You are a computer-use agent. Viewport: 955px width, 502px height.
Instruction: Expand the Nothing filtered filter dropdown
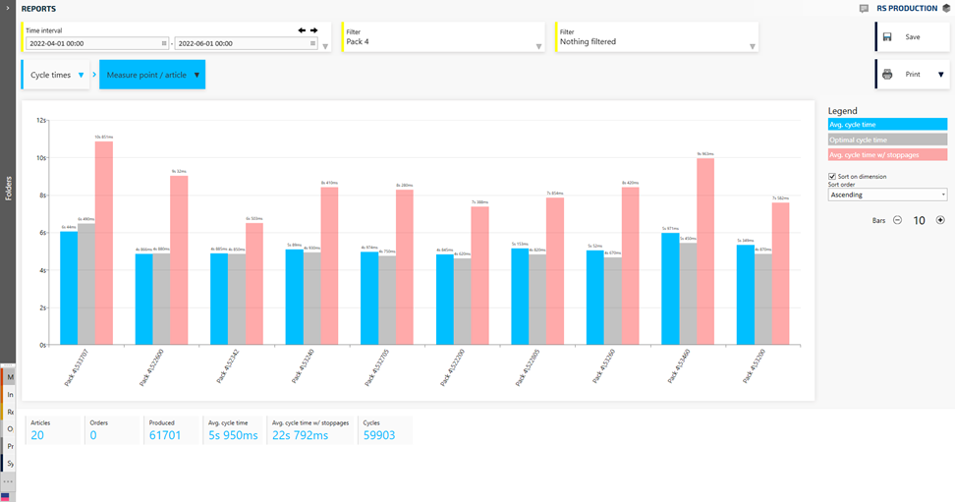pyautogui.click(x=753, y=46)
